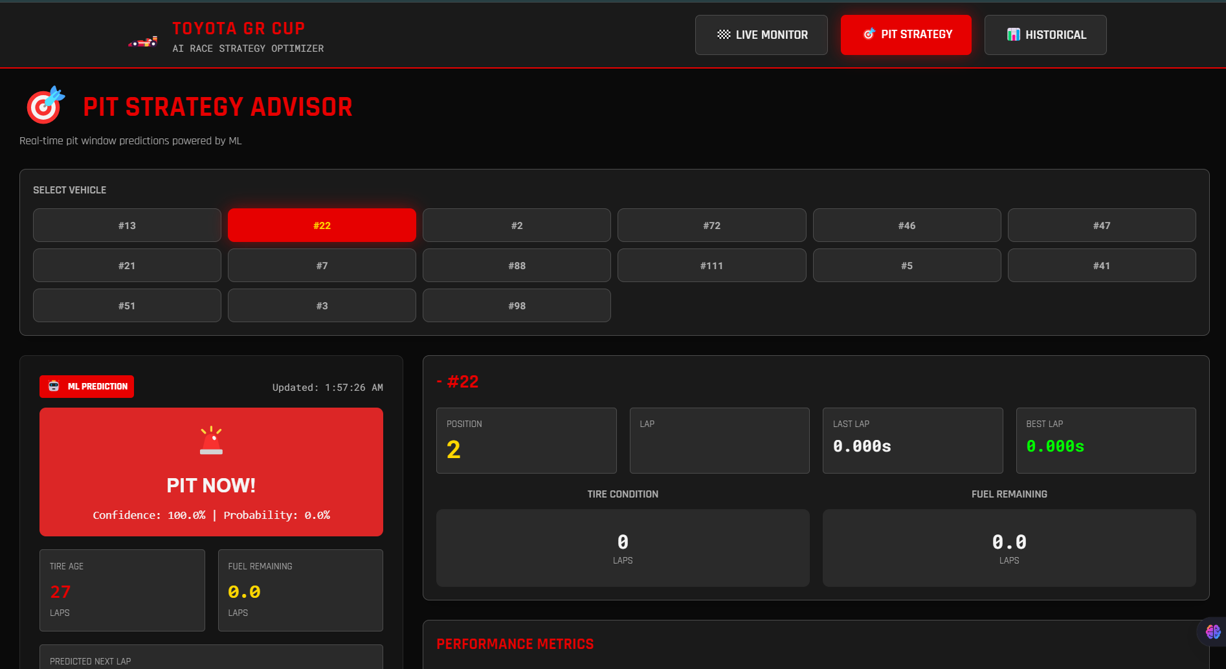Click the Tire Condition 0 laps panel
Image resolution: width=1226 pixels, height=669 pixels.
623,548
